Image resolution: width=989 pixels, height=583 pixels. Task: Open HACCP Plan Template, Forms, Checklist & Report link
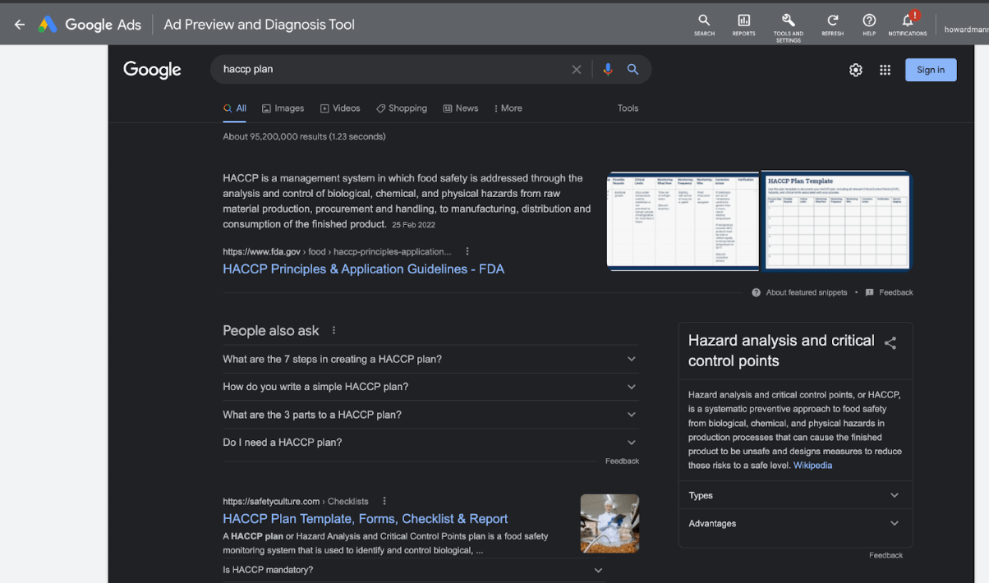click(x=366, y=519)
